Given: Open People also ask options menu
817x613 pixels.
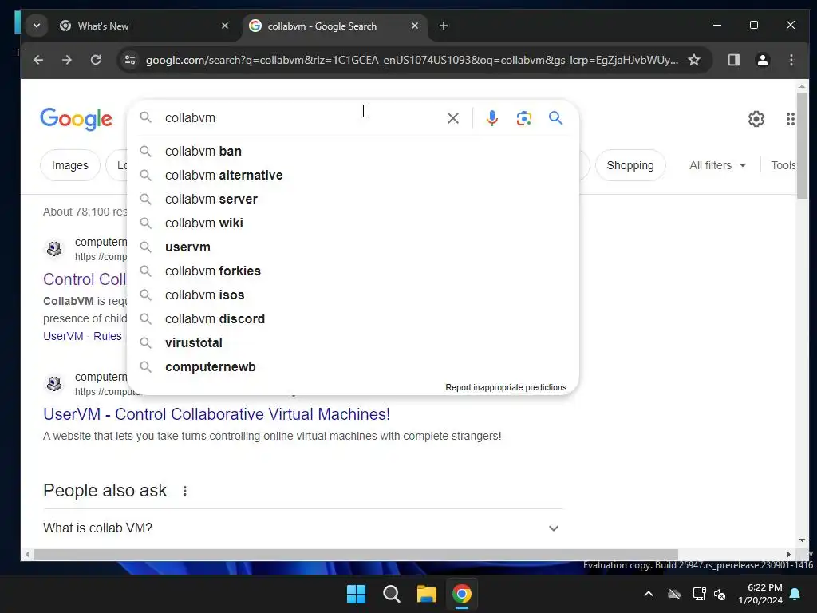Looking at the screenshot, I should pos(185,491).
